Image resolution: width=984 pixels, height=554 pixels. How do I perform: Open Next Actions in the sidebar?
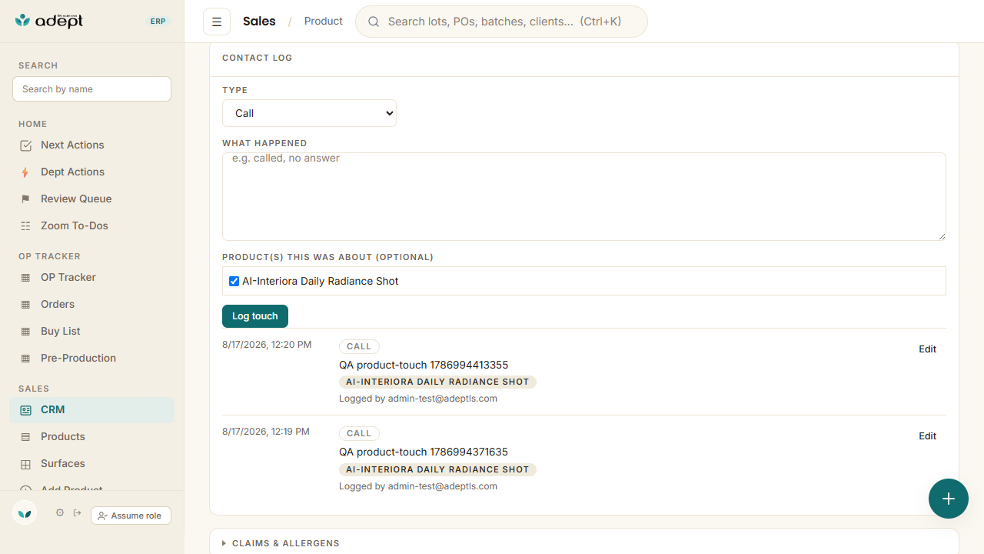pyautogui.click(x=92, y=145)
